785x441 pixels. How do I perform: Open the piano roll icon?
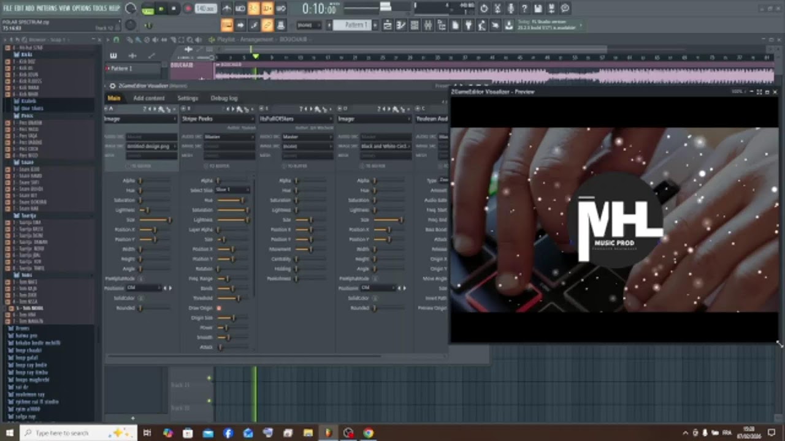click(x=401, y=25)
